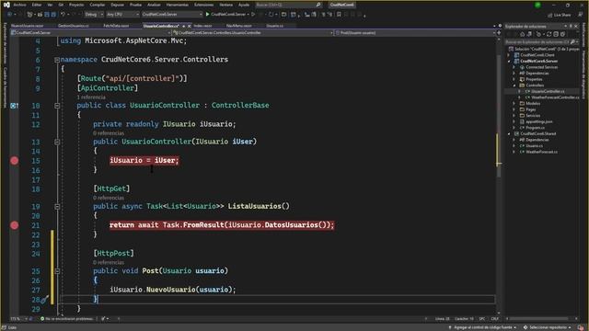Click the Live Share button
This screenshot has height=331, width=589.
tap(560, 15)
